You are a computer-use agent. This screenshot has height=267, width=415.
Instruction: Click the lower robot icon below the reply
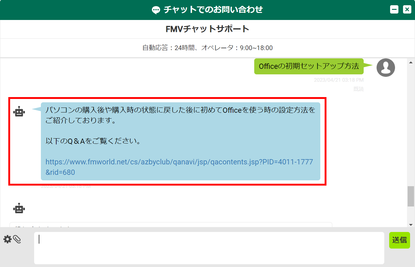[x=19, y=208]
